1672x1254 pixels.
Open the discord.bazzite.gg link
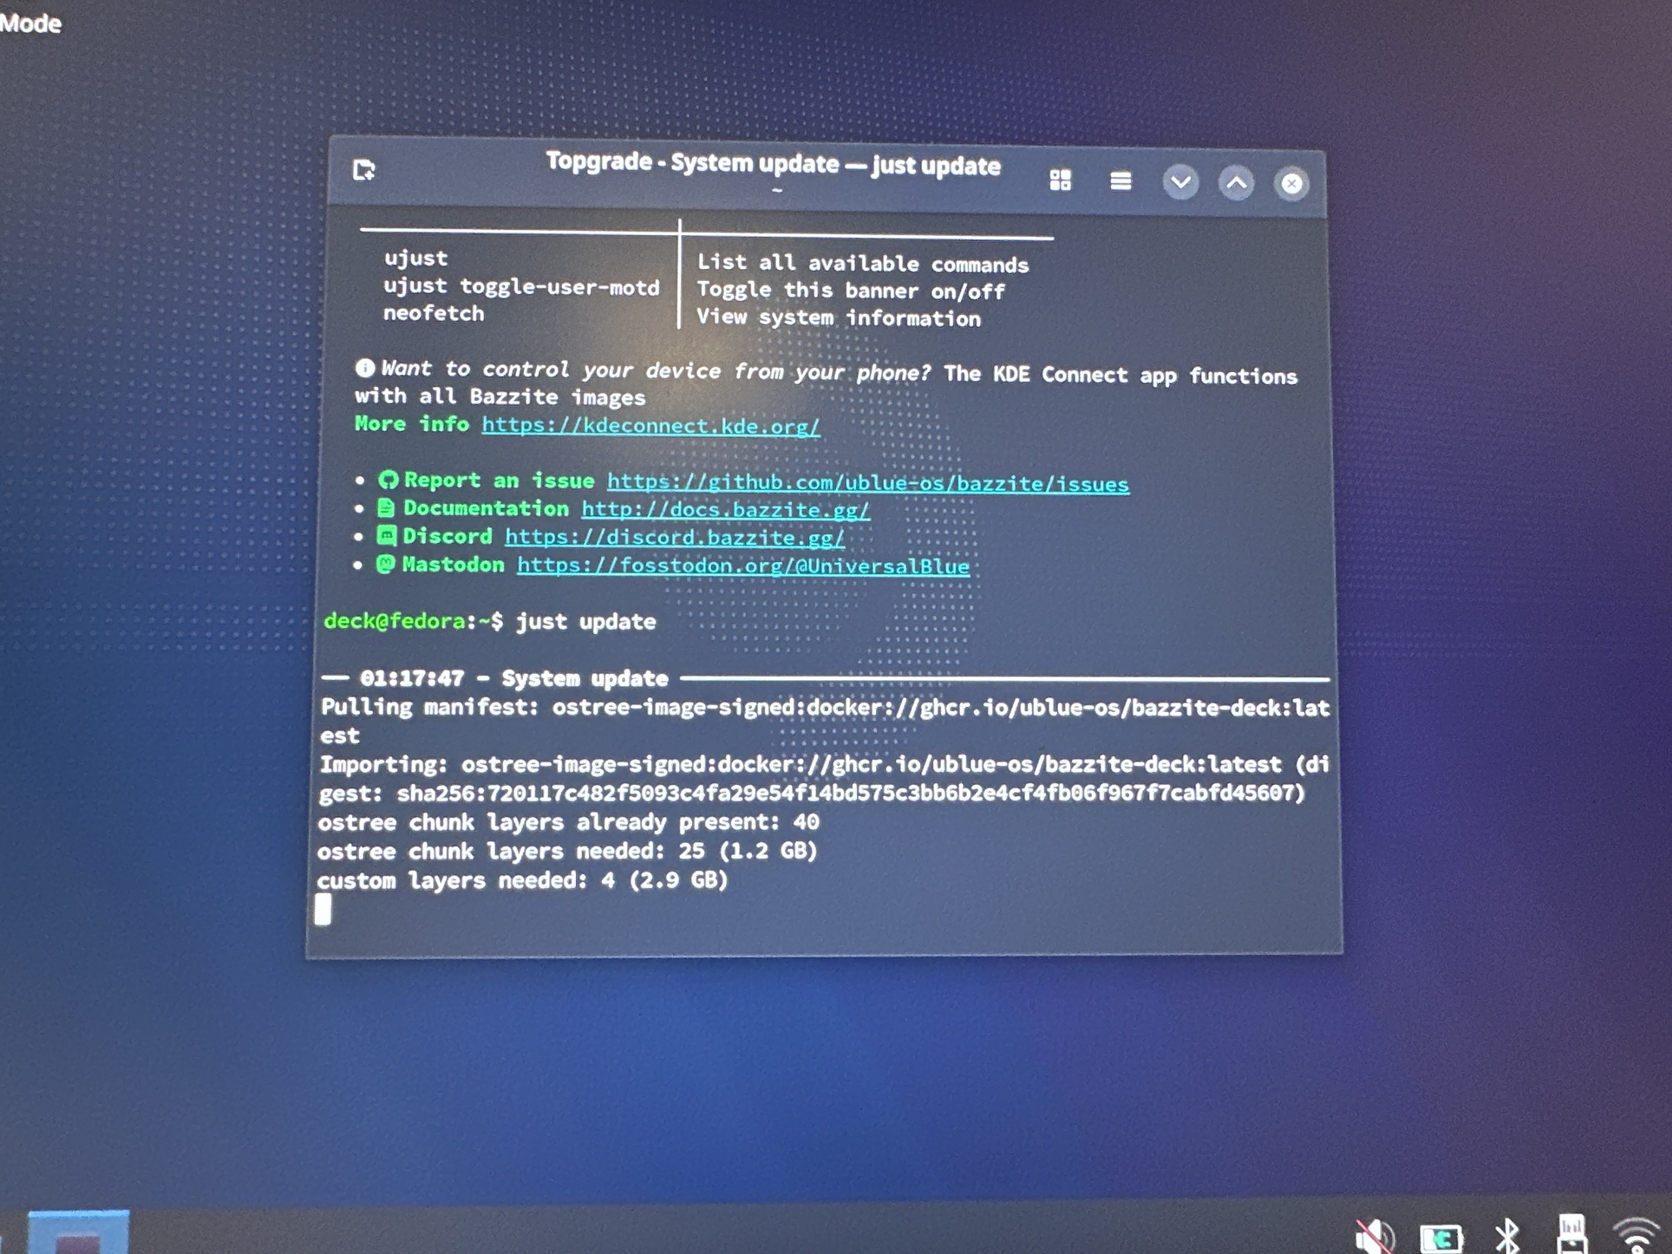click(x=673, y=537)
